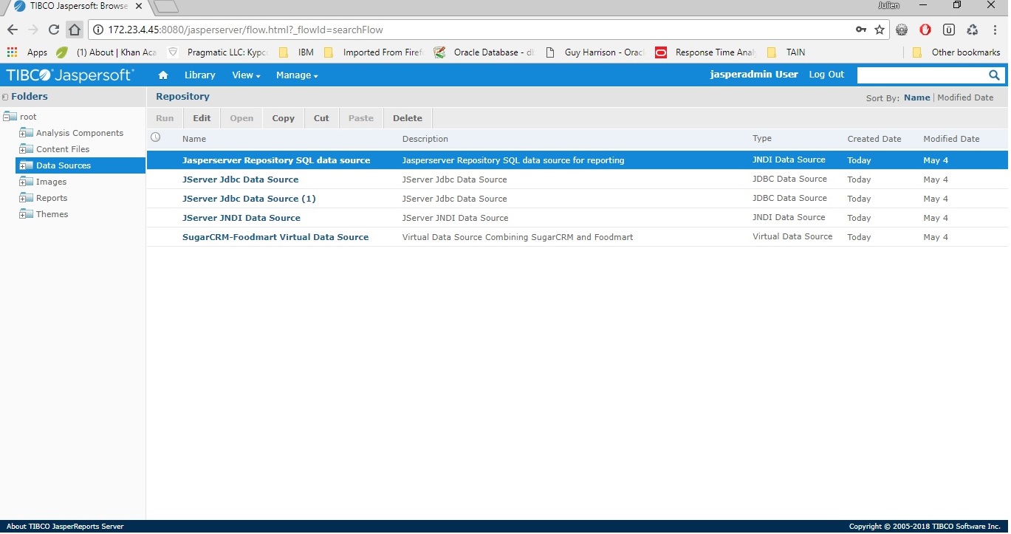Reload the page with refresh icon
The image size is (1011, 534).
tap(53, 30)
